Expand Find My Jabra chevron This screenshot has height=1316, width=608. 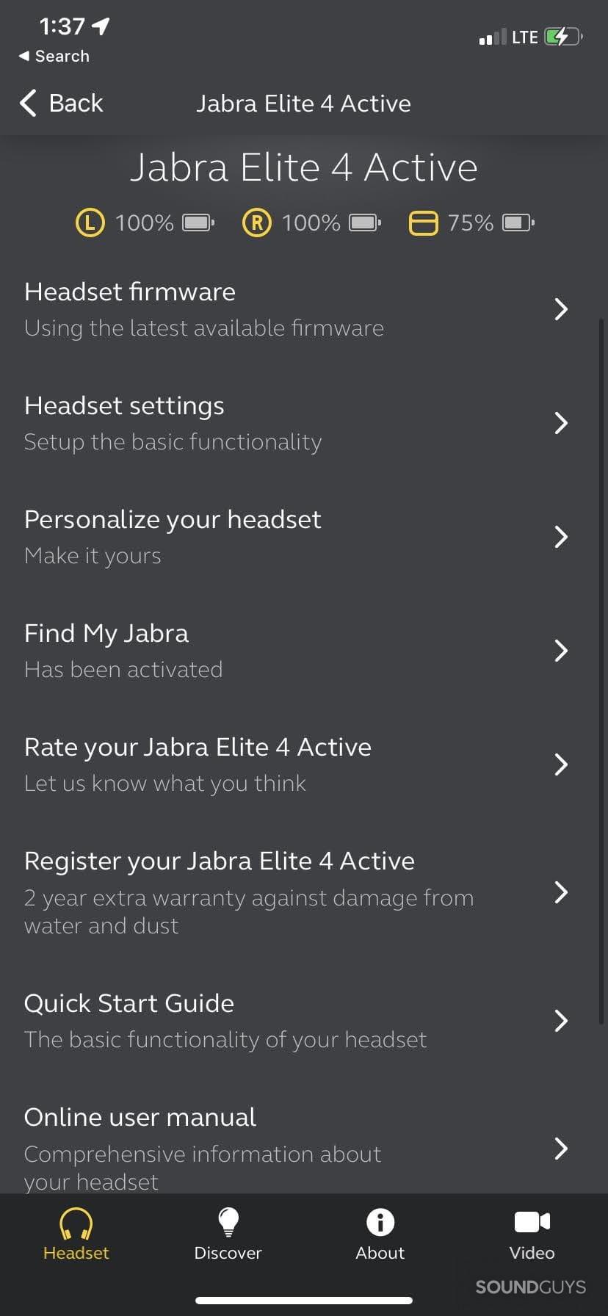[x=561, y=651]
